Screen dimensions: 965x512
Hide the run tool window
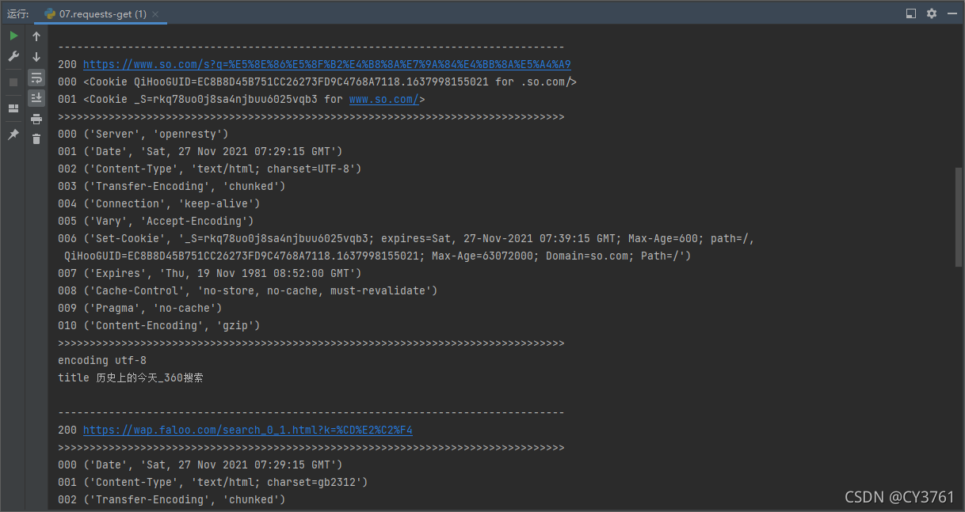point(952,13)
